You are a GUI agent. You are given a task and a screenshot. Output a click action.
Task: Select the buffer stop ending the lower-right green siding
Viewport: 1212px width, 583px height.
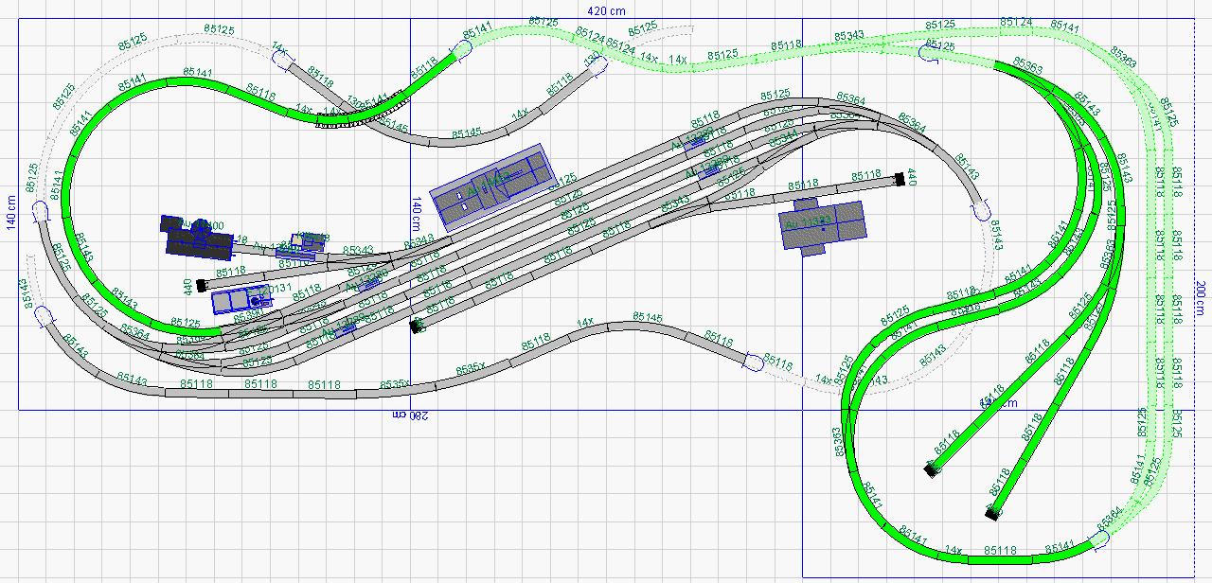click(x=991, y=513)
